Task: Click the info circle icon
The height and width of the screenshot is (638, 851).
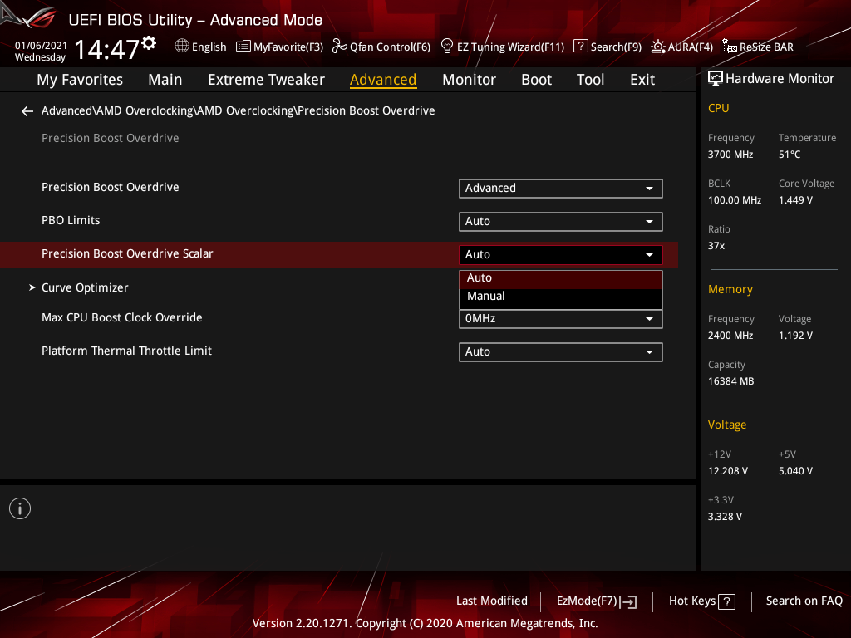Action: [20, 508]
